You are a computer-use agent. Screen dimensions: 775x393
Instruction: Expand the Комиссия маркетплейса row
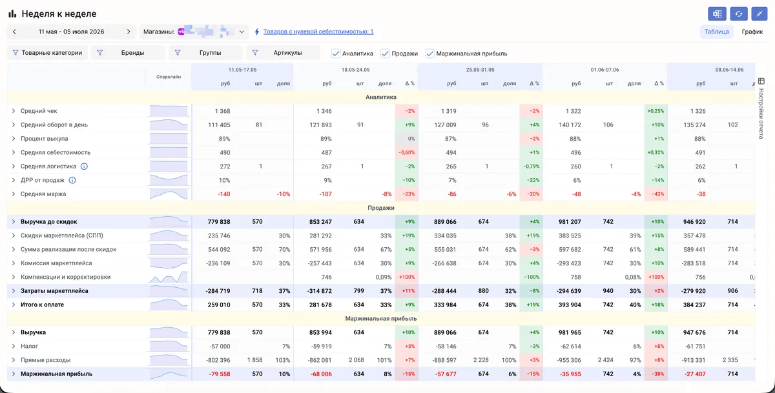[x=13, y=263]
